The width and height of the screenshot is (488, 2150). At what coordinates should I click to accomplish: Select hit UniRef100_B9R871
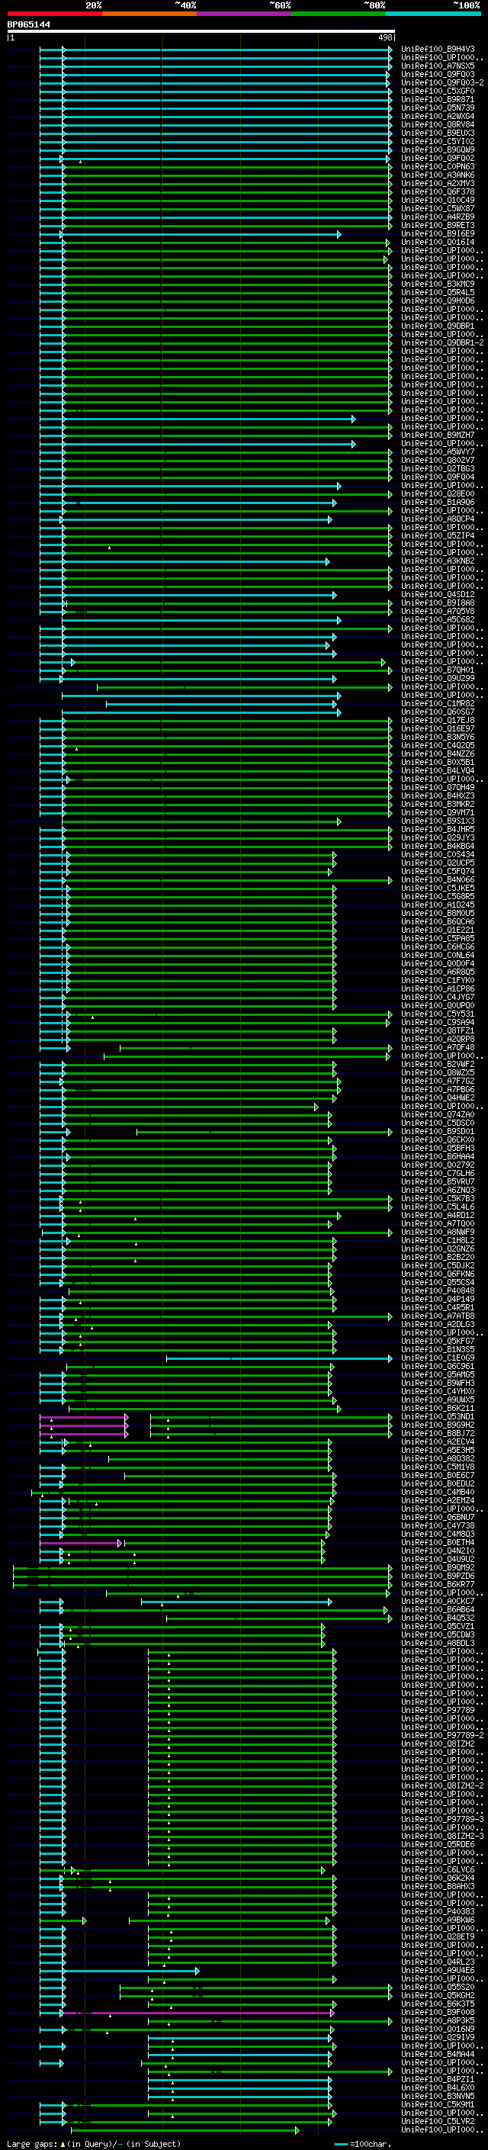[438, 99]
